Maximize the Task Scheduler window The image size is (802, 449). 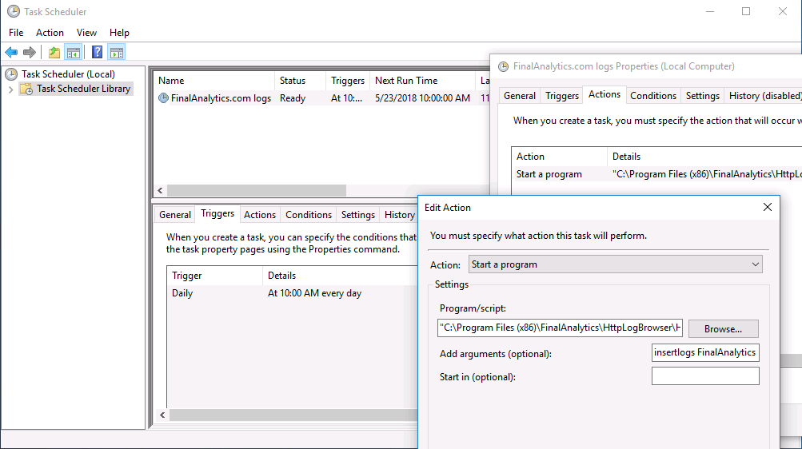coord(746,11)
